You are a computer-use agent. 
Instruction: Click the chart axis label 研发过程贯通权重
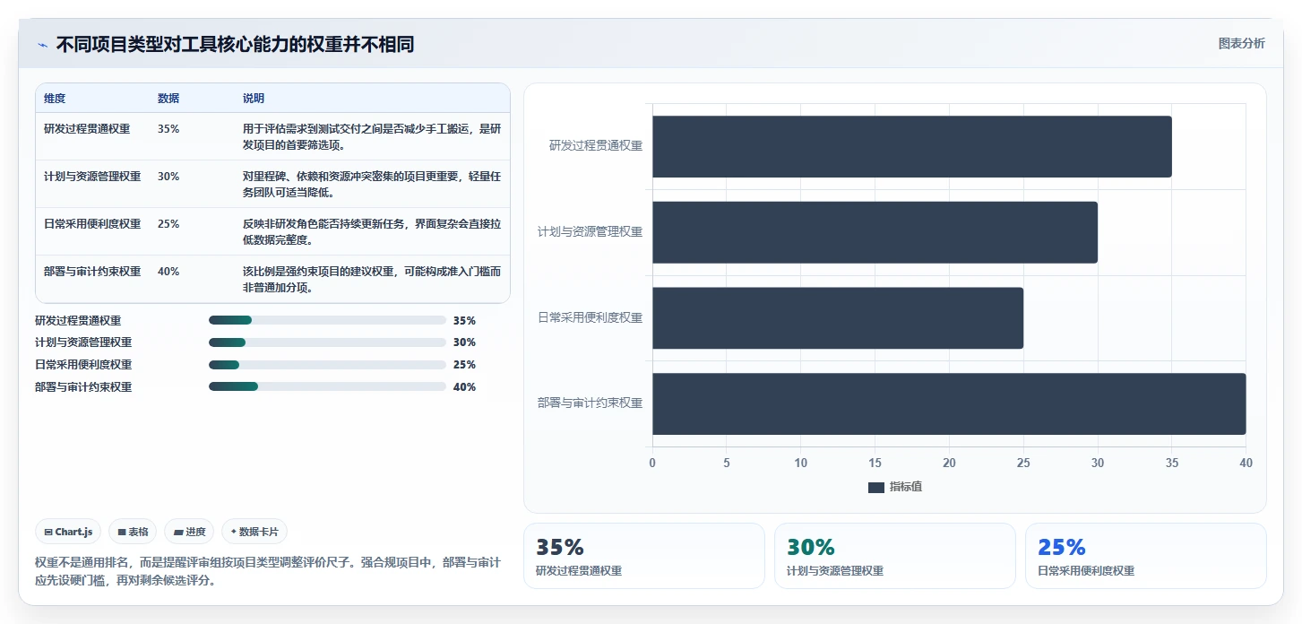[596, 145]
